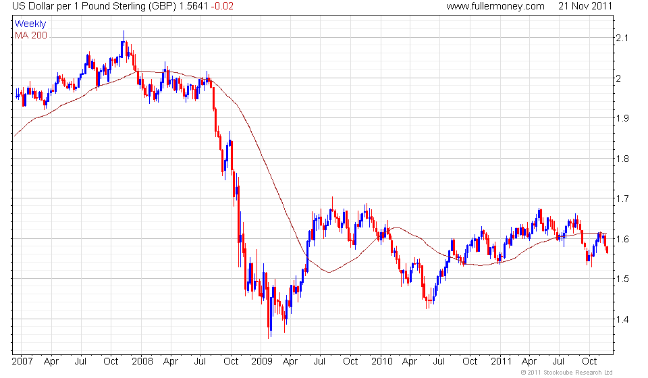Click the 'Oct' label before 2010
Image resolution: width=648 pixels, height=378 pixels.
click(x=350, y=361)
